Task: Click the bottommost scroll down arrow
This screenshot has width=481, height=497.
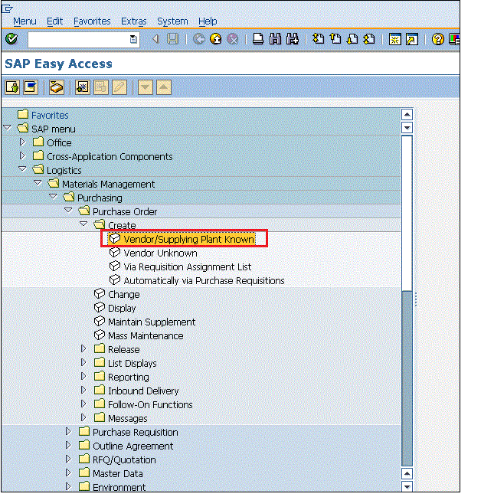Action: 407,486
